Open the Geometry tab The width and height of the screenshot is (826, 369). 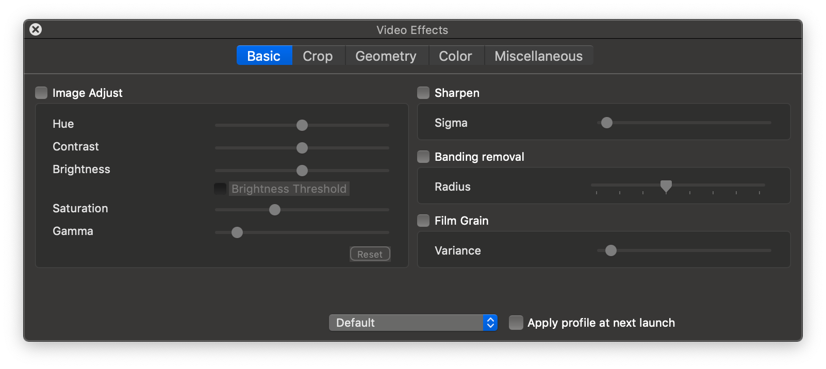pyautogui.click(x=386, y=56)
